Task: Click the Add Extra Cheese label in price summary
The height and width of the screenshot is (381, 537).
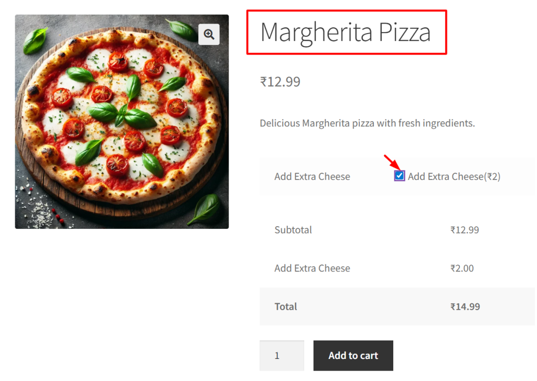Action: pyautogui.click(x=312, y=268)
